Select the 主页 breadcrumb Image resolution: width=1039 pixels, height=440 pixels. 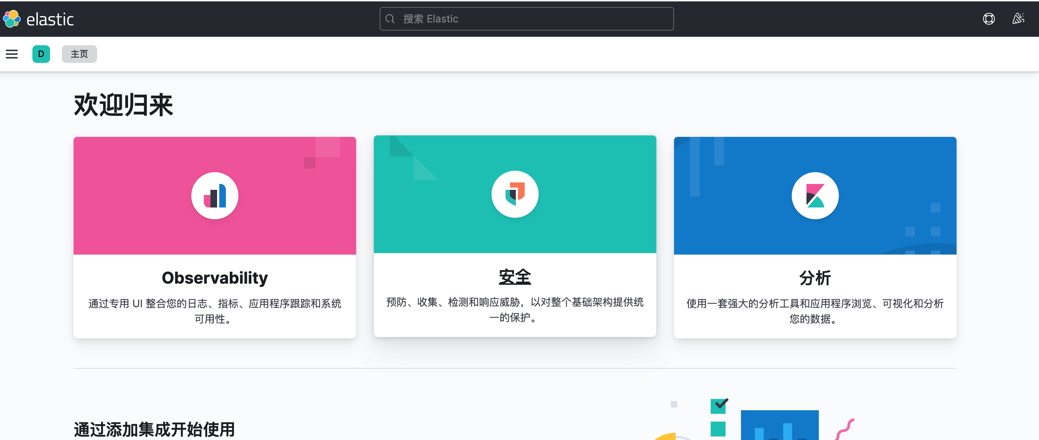click(79, 54)
